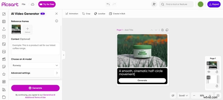Screen dimensions: 223x100
Task: Open the Runway AI model dropdown
Action: click(x=35, y=66)
